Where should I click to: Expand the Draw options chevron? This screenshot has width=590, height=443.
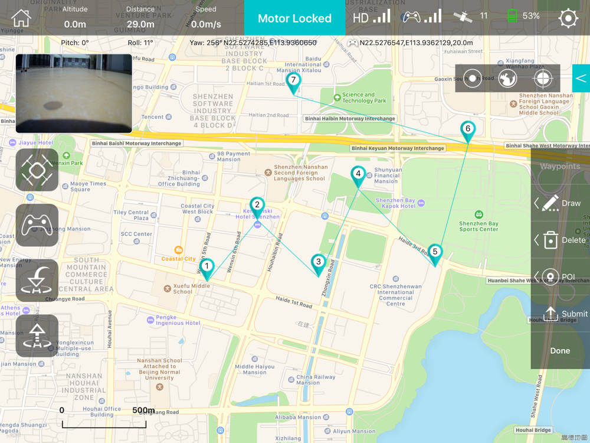536,203
